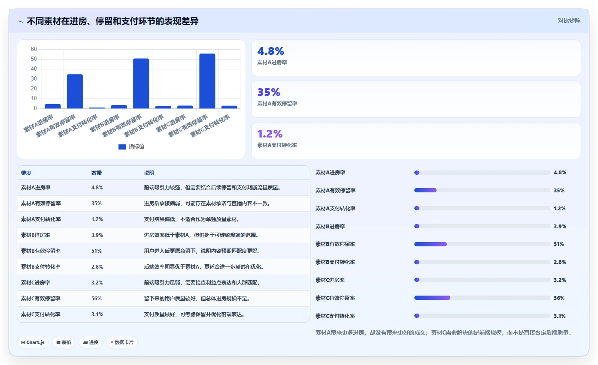
Task: Click the 素材A进房率 progress bar
Action: [x=482, y=173]
